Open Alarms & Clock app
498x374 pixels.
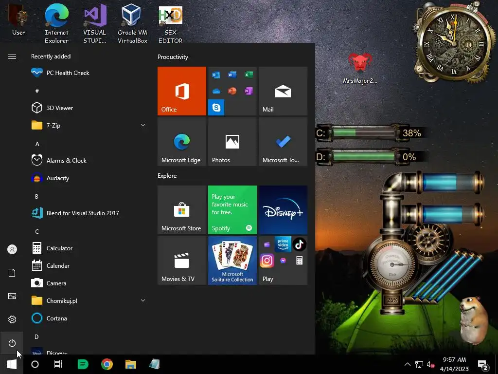[89, 160]
